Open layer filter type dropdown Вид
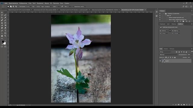Image resolution: width=193 pixels, height=108 pixels. (x=166, y=52)
